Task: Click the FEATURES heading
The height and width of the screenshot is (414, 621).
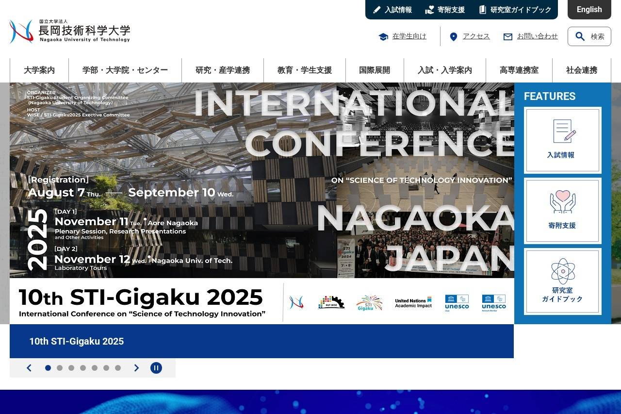Action: click(550, 96)
